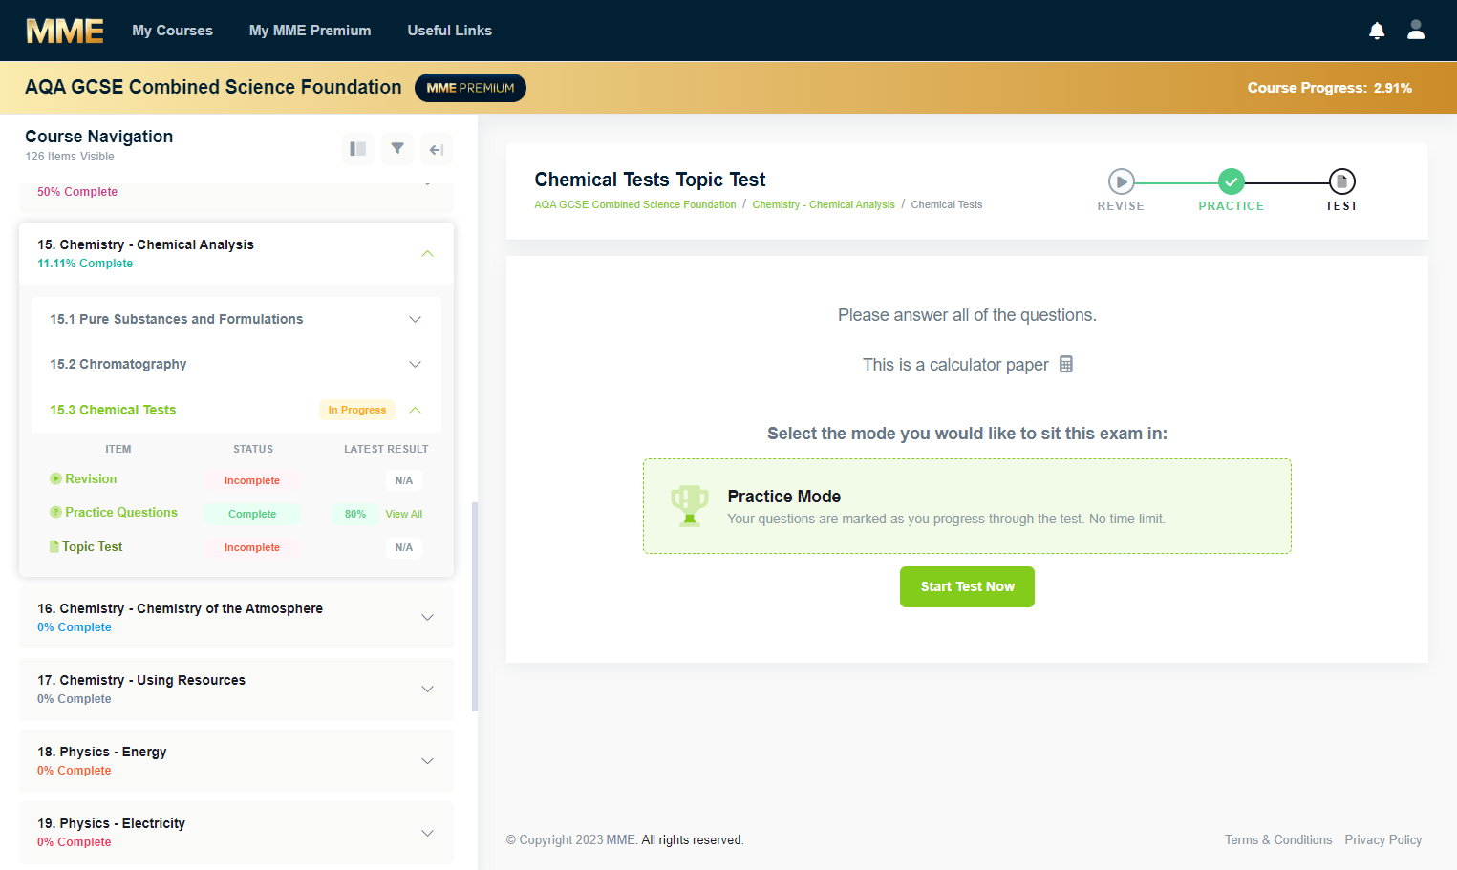This screenshot has width=1457, height=870.
Task: Select the Practice Mode option card
Action: coord(967,506)
